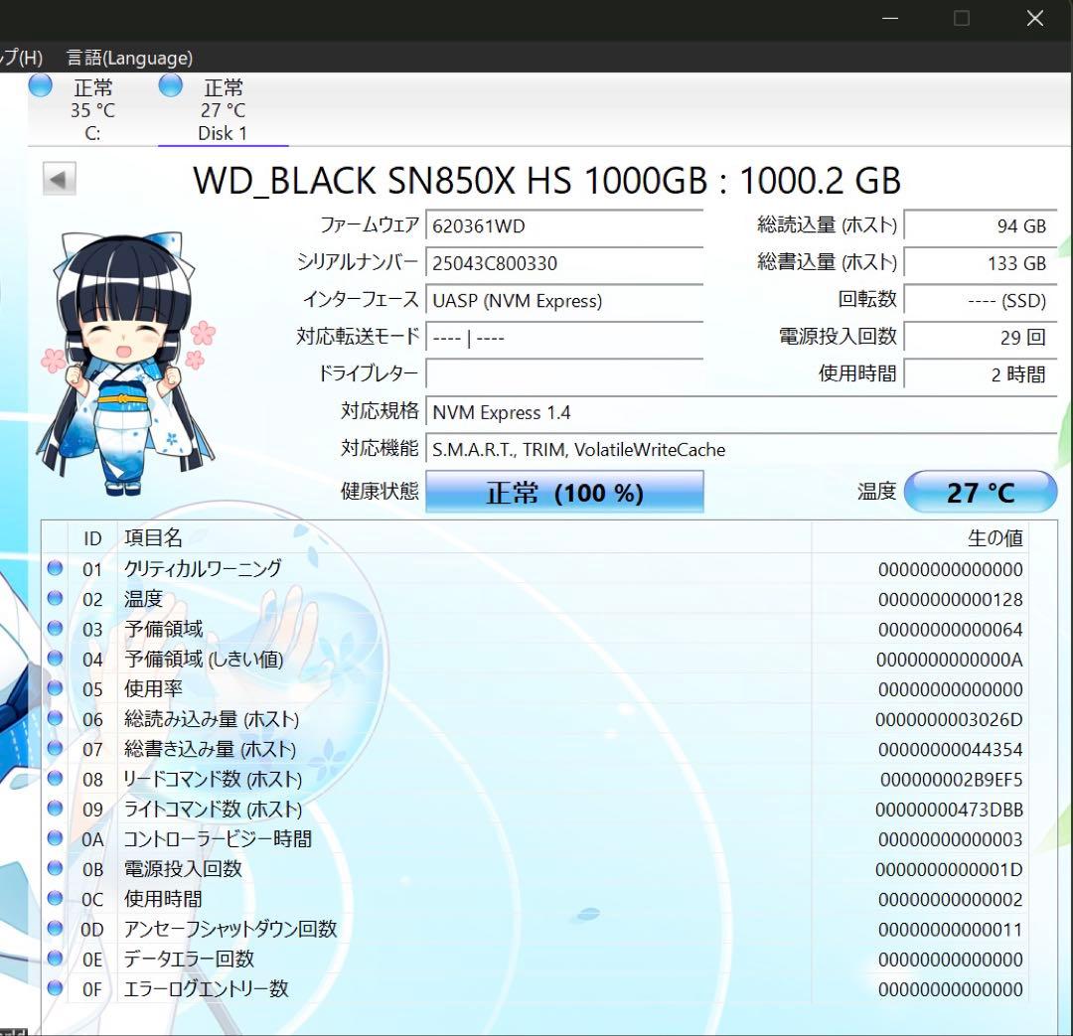Select raw value 0000000473DBB

[949, 810]
